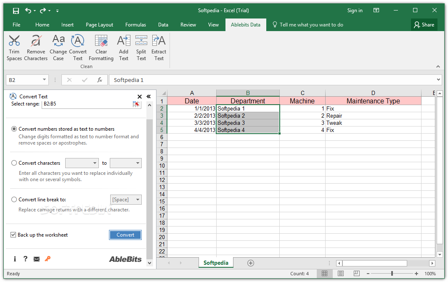This screenshot has height=282, width=448.
Task: Click the Convert button
Action: click(125, 235)
